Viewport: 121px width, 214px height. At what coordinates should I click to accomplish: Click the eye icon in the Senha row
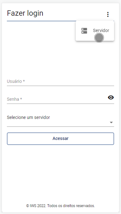coord(111,98)
